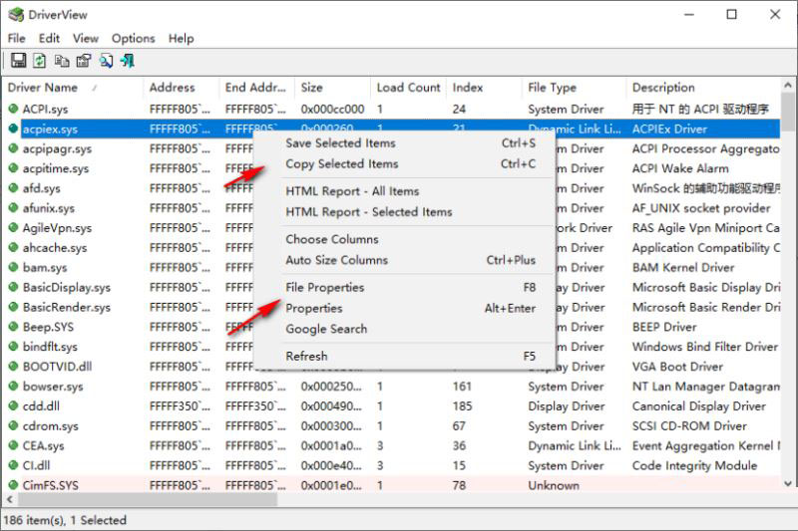Sort by Driver Name column header
The width and height of the screenshot is (798, 531).
(73, 88)
